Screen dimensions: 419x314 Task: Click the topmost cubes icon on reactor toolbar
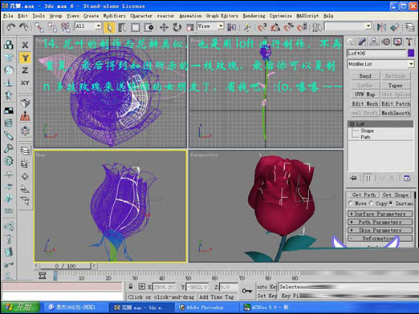click(9, 45)
